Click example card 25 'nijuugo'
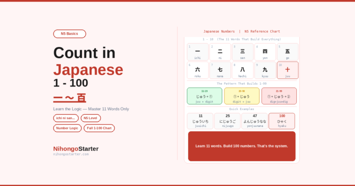355x186 pixels. pyautogui.click(x=227, y=121)
